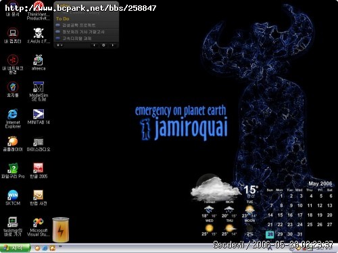Click the To Do heading in widget
The image size is (338, 253).
(x=63, y=19)
